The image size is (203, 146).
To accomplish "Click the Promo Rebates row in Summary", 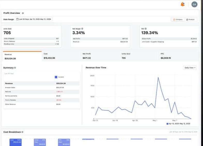I will pos(42,100).
